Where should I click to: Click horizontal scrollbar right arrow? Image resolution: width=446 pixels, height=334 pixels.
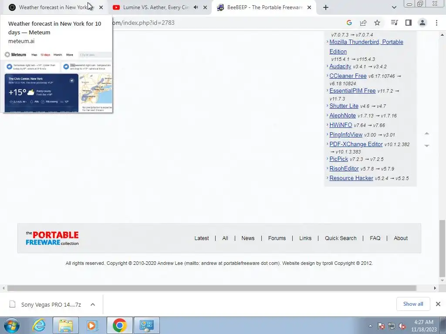click(435, 288)
